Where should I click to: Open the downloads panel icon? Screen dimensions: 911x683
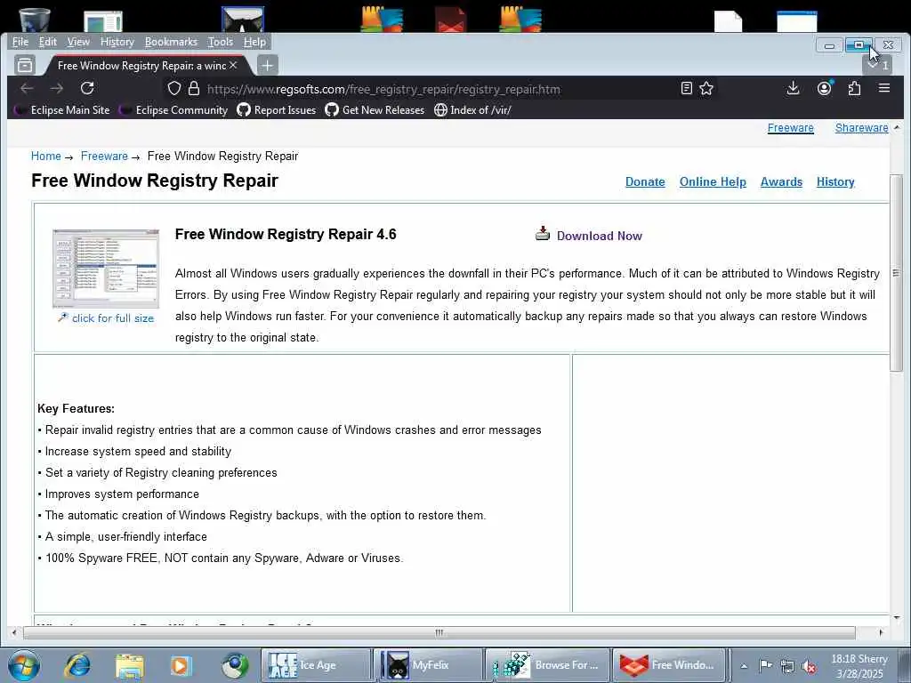[793, 88]
